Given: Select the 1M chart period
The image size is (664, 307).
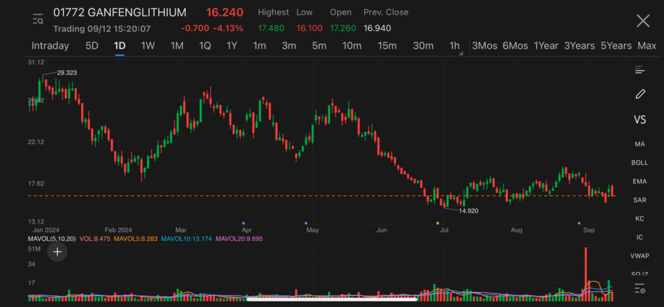Looking at the screenshot, I should pyautogui.click(x=177, y=46).
